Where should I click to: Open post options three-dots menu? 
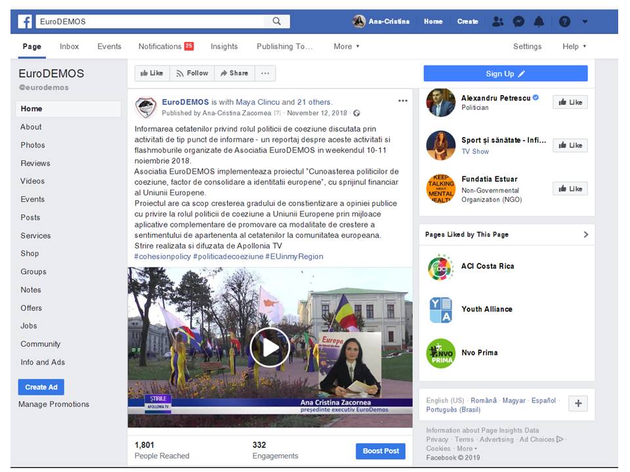(x=402, y=101)
